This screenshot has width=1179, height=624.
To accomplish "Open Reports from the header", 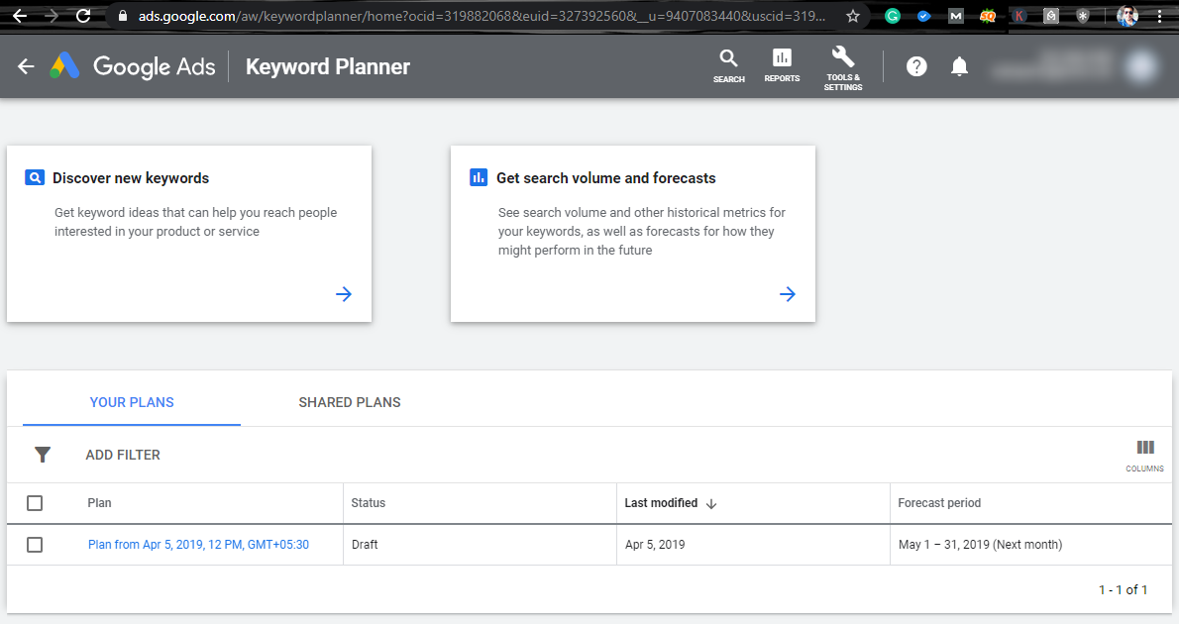I will [x=782, y=66].
